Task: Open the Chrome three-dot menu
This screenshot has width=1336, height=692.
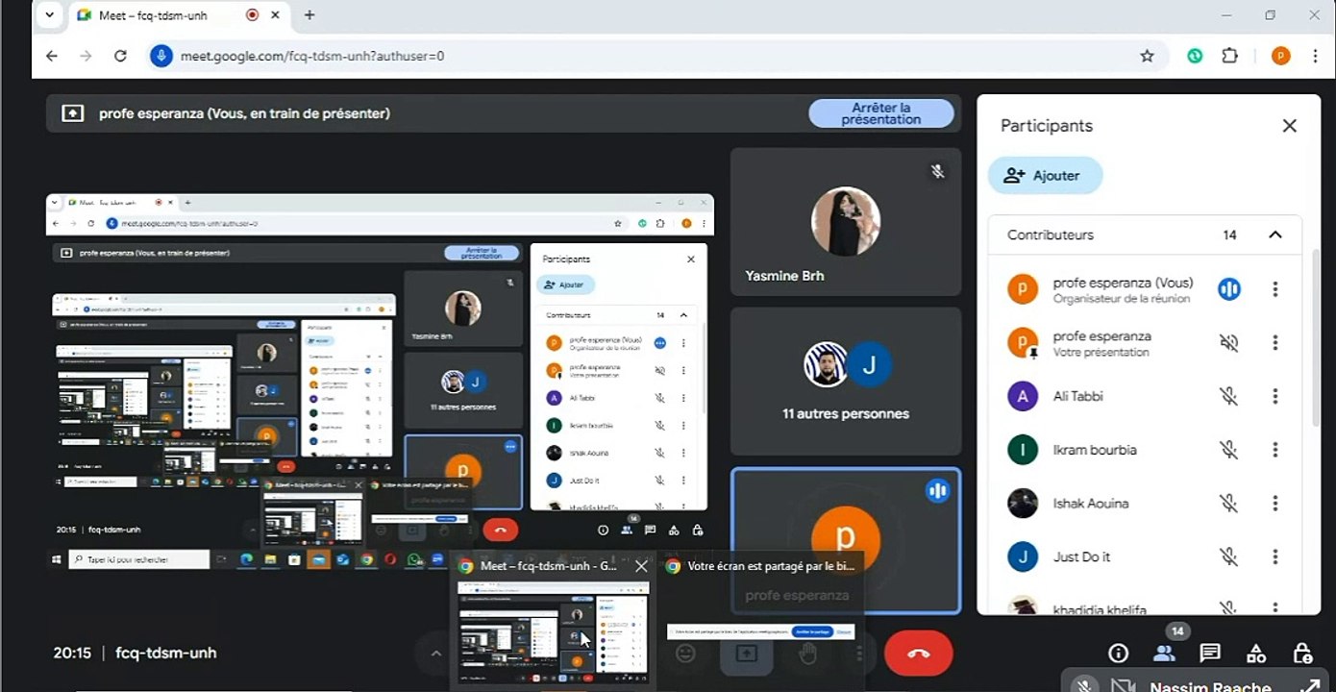Action: (x=1315, y=56)
